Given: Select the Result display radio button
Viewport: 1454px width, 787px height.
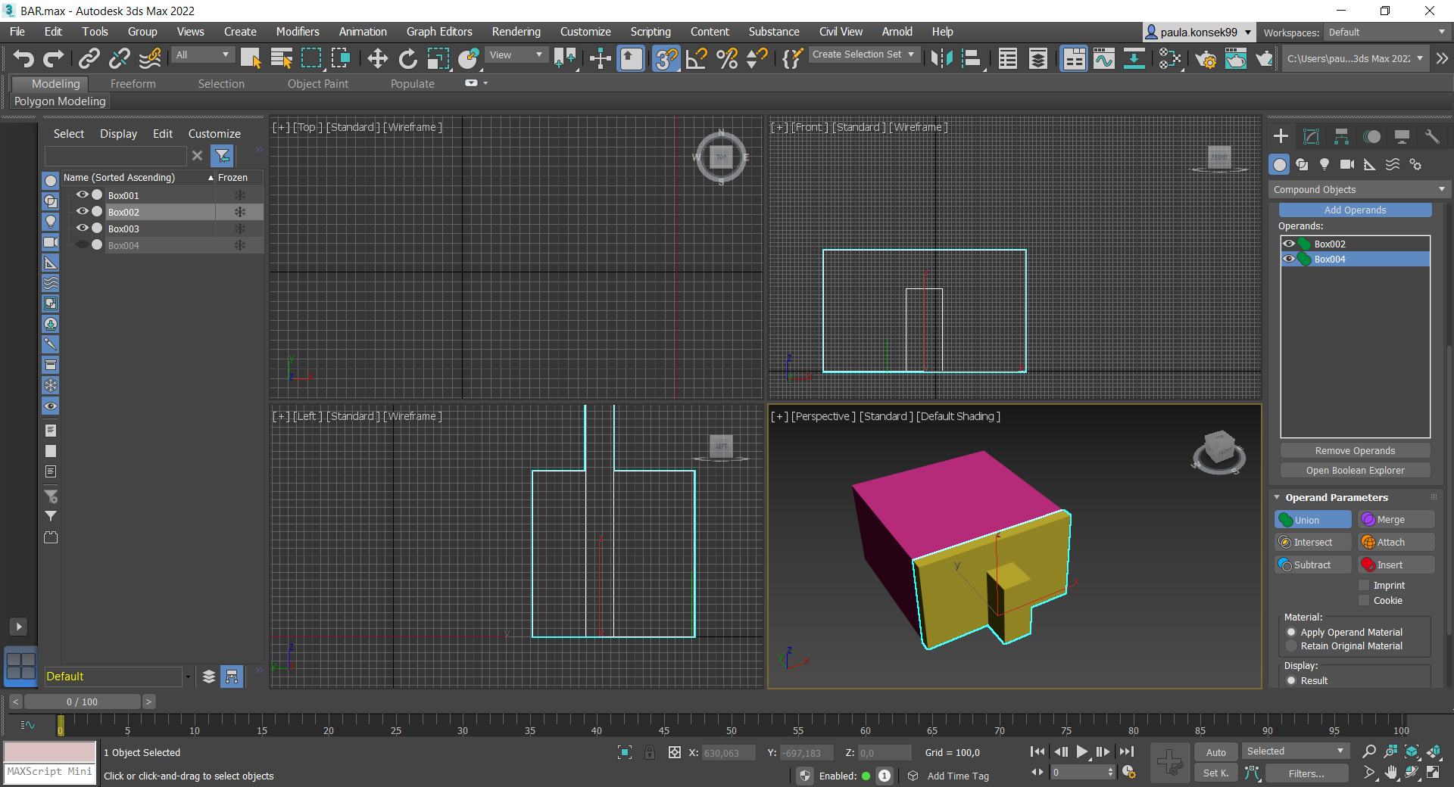Looking at the screenshot, I should 1291,681.
